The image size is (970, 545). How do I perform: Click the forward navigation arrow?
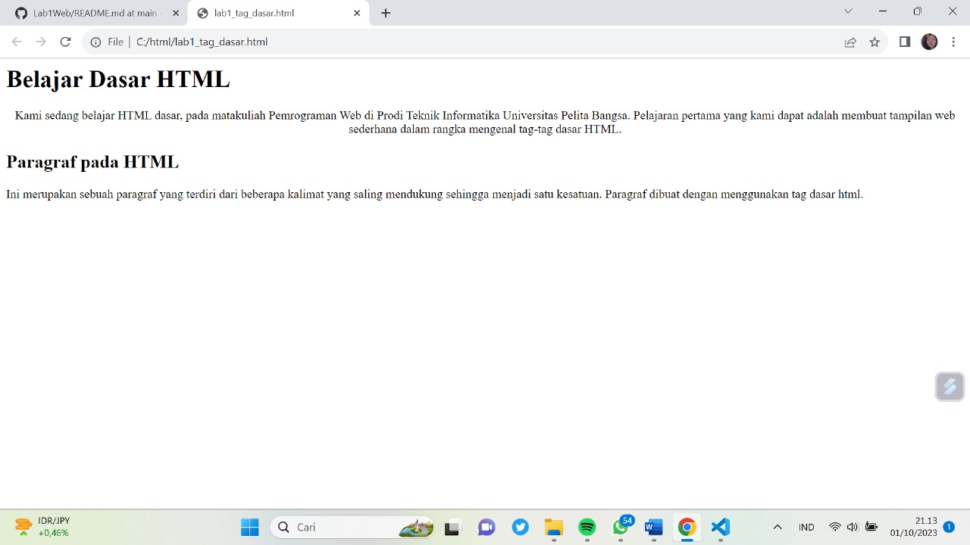[x=41, y=42]
